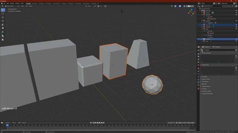
Task: Open the File menu
Action: [4, 3]
